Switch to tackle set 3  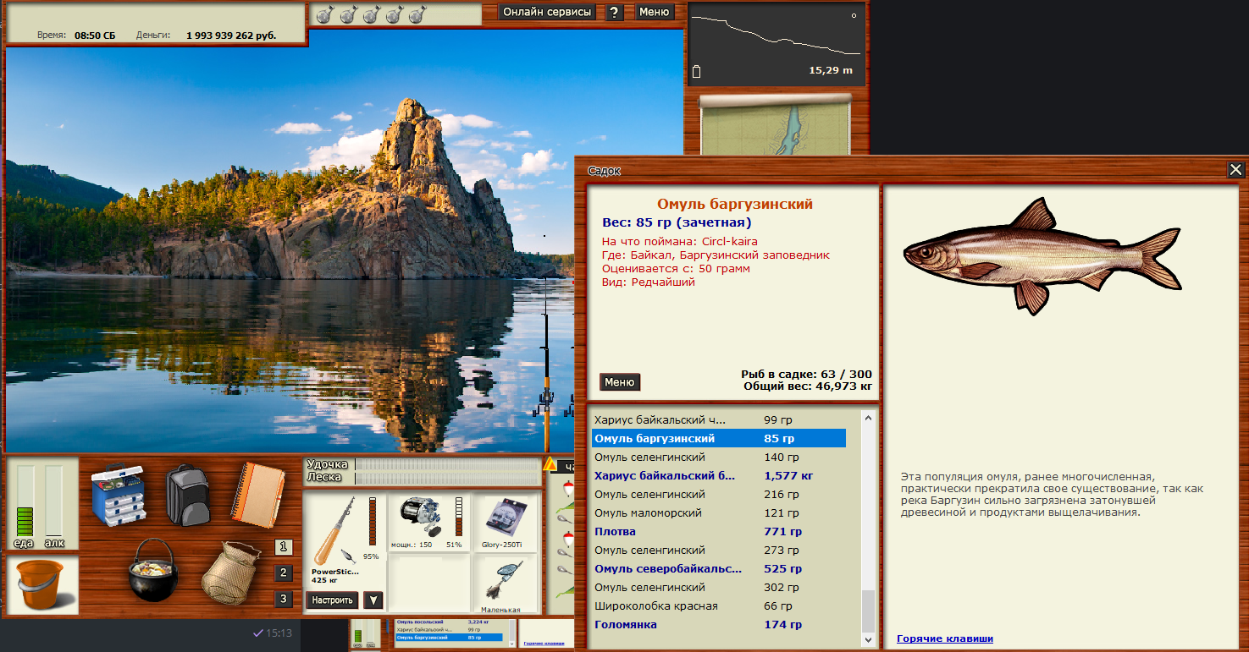pyautogui.click(x=285, y=600)
